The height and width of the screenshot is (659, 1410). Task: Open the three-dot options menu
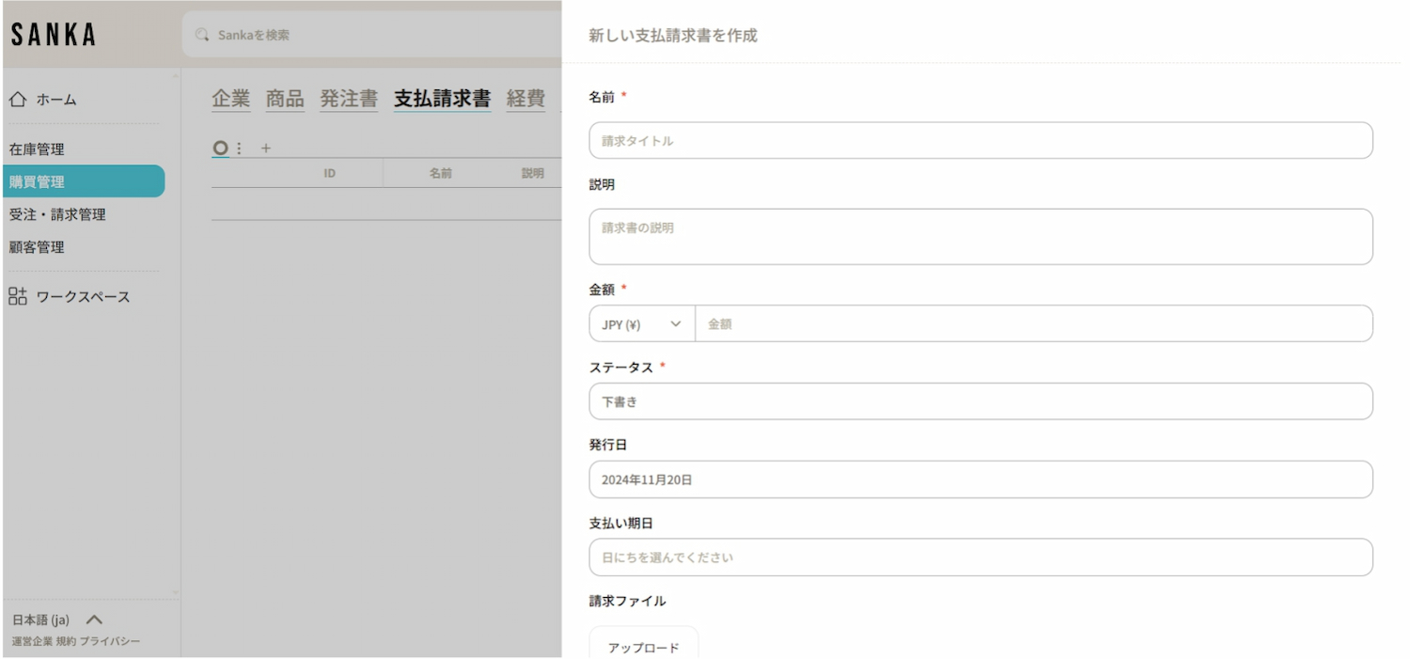tap(239, 149)
